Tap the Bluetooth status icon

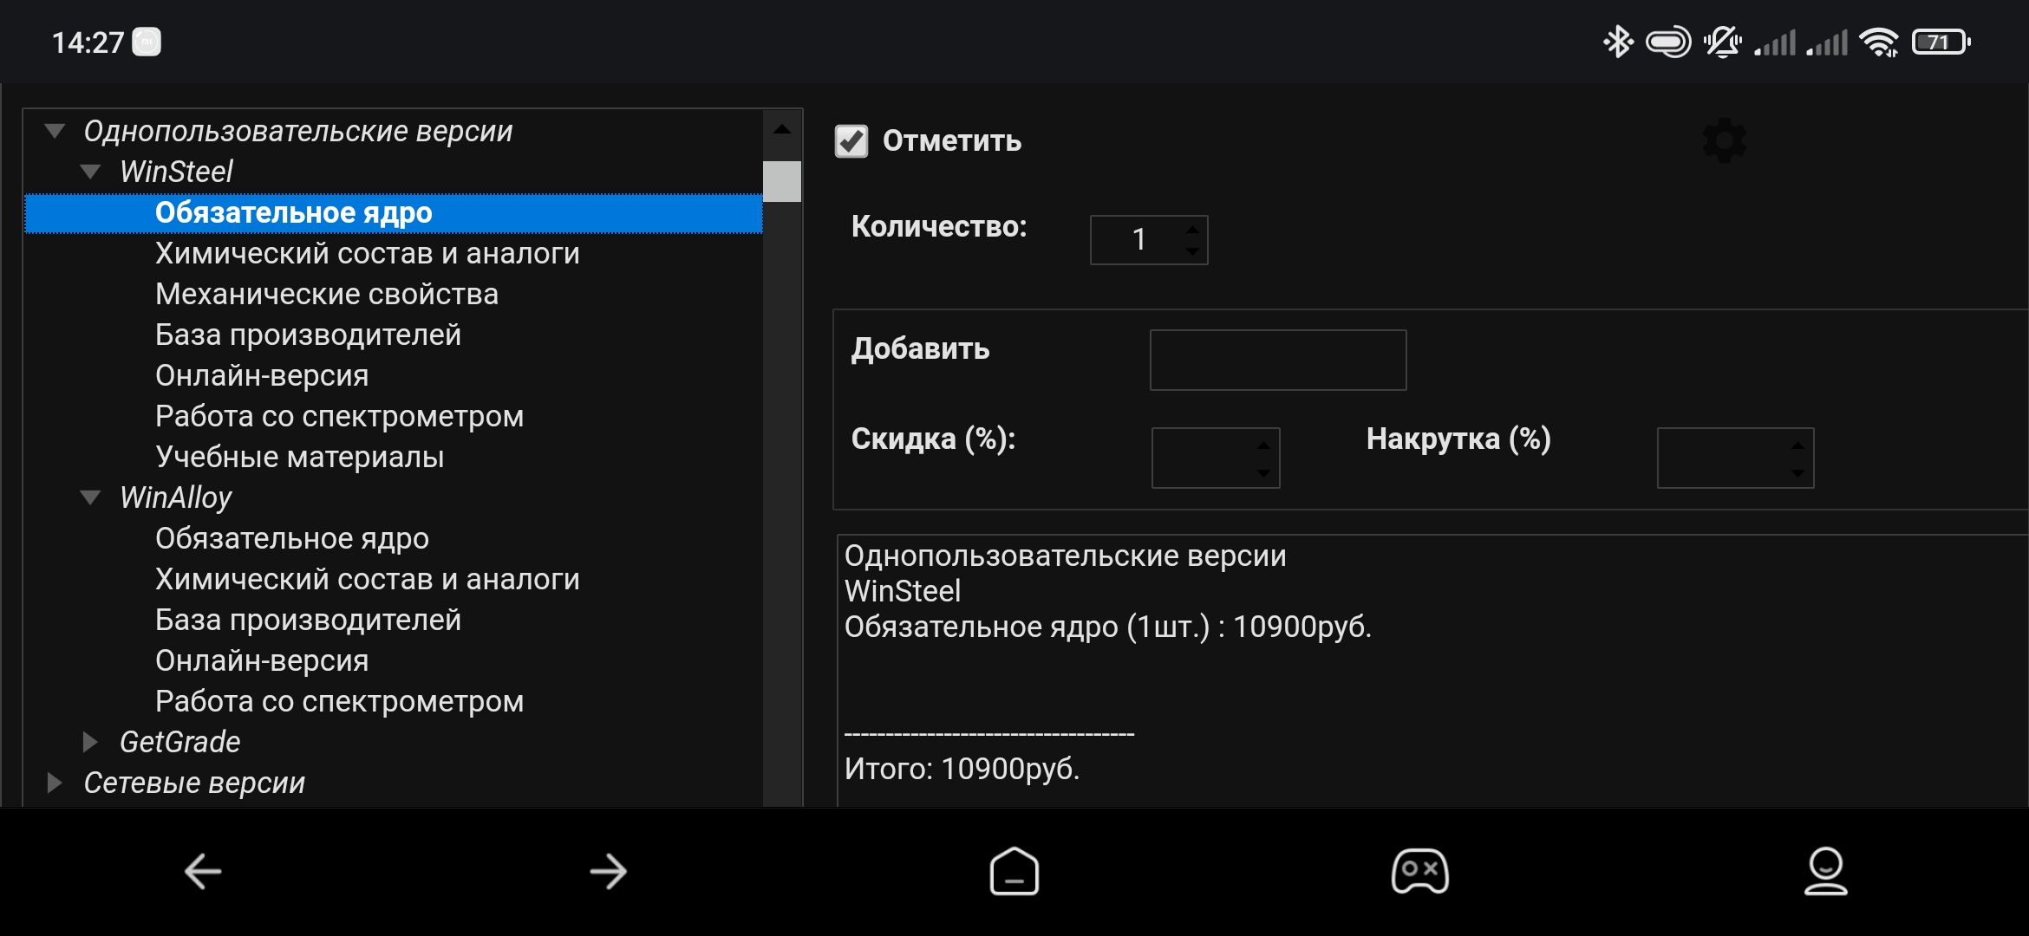pos(1617,42)
